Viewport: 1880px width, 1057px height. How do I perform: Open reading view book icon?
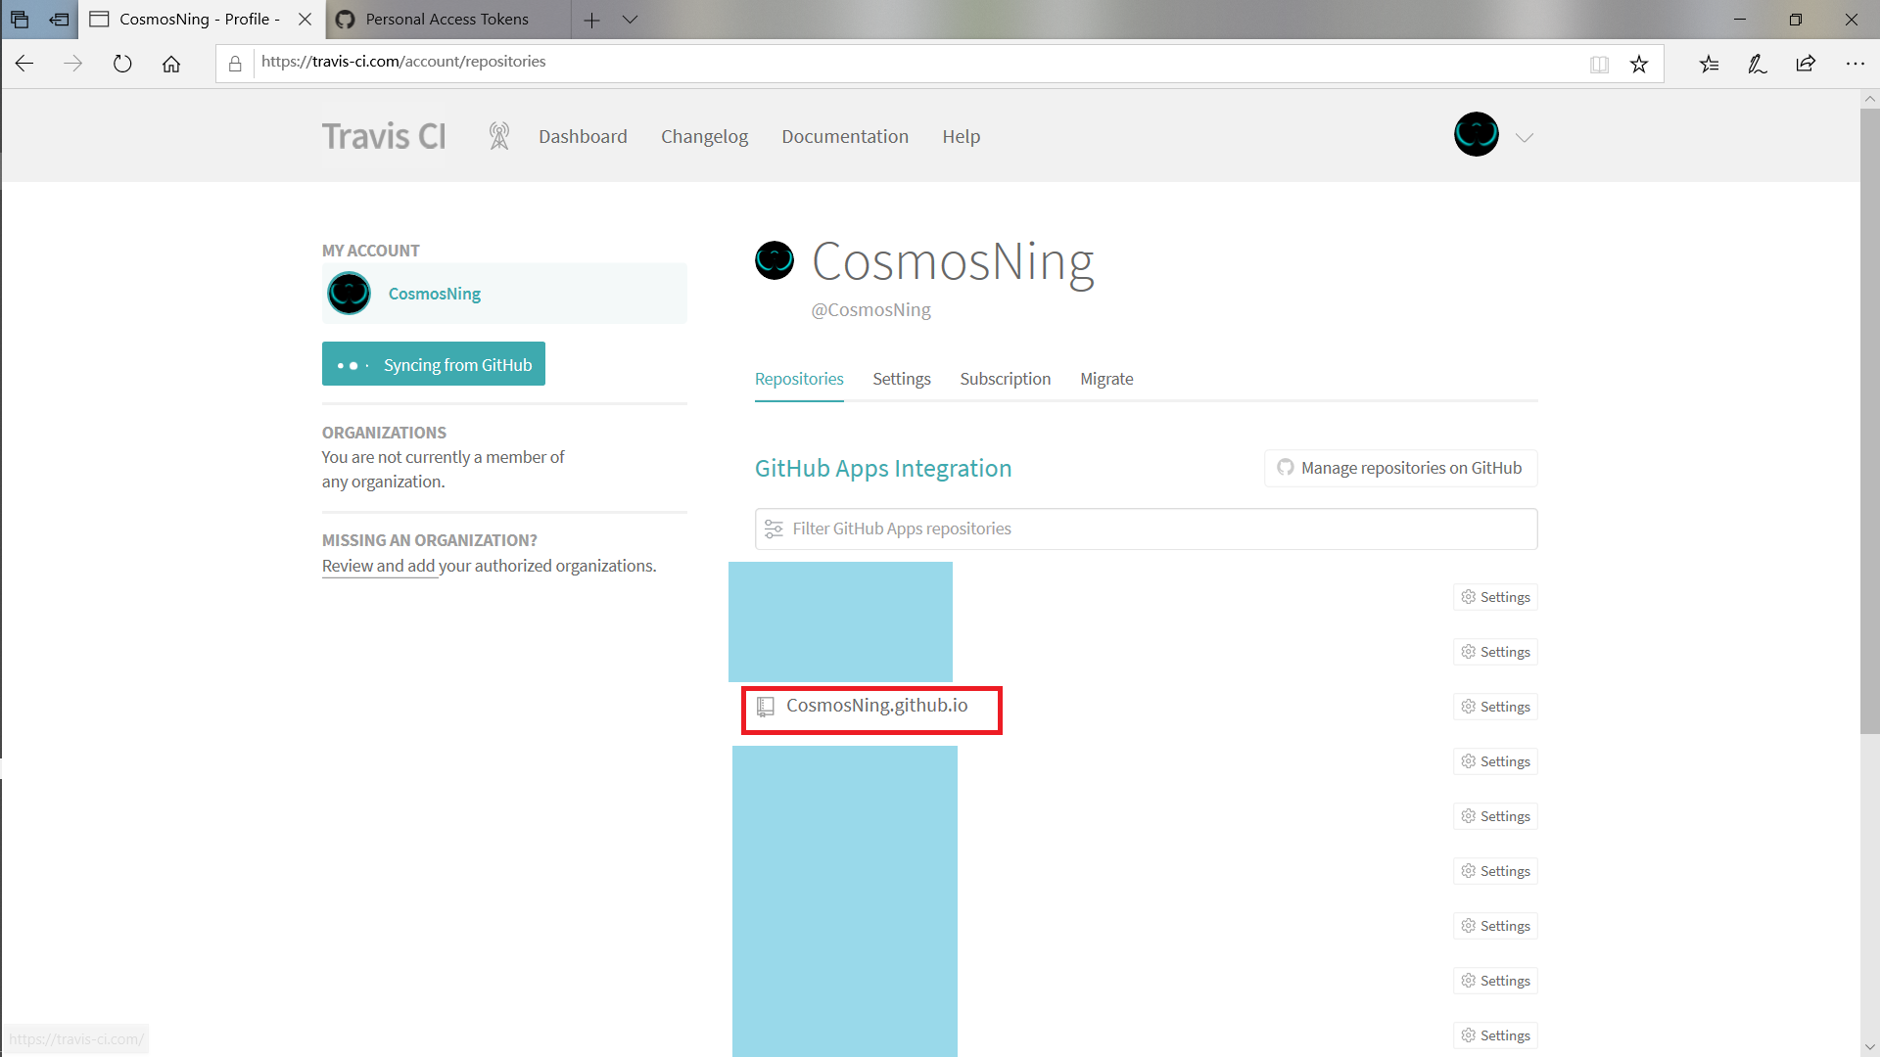click(1599, 64)
